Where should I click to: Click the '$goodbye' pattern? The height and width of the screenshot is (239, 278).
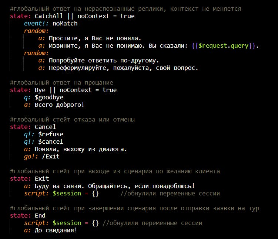coord(49,98)
